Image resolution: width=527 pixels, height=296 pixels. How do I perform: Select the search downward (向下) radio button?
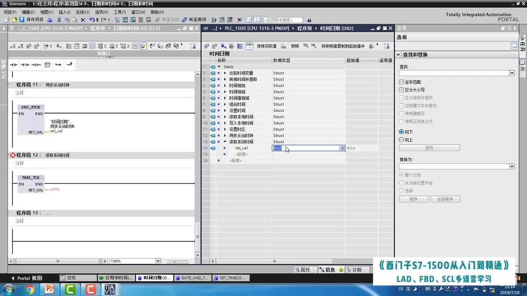pyautogui.click(x=401, y=132)
